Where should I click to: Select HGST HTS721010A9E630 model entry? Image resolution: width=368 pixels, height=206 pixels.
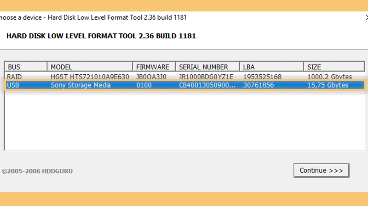(x=90, y=77)
